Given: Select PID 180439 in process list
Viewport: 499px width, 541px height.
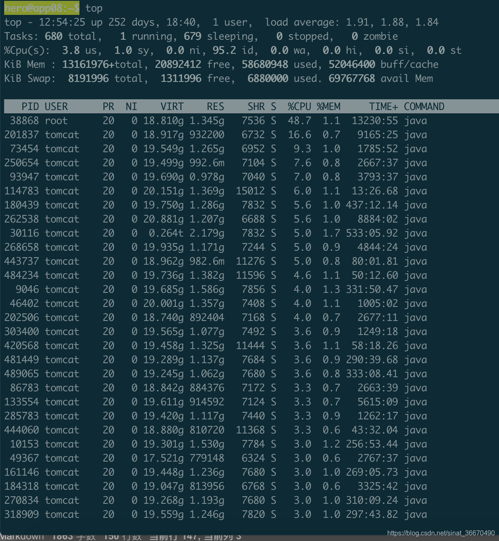Looking at the screenshot, I should [22, 205].
